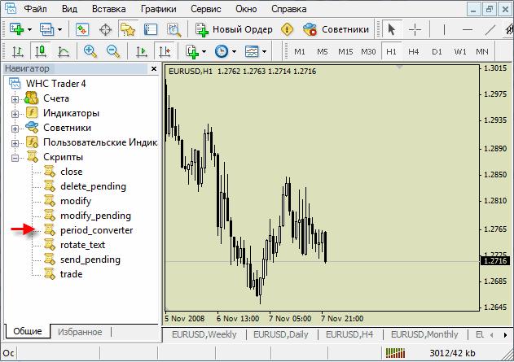Select the crosshair cursor tool

point(415,29)
